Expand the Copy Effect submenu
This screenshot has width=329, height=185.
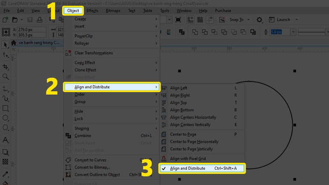112,62
